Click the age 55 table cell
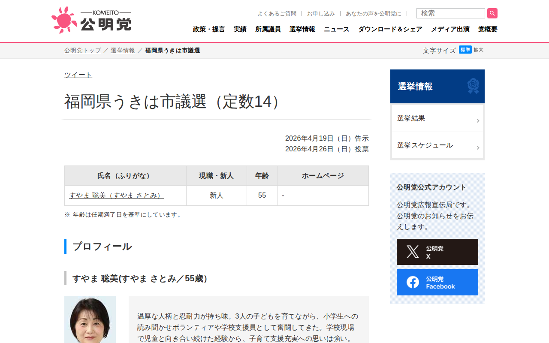Screen dimensions: 549x343 pos(262,196)
